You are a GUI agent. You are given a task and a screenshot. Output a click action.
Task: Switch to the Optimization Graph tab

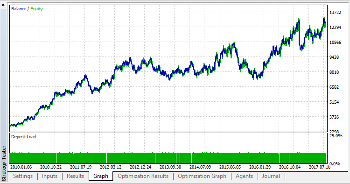pyautogui.click(x=202, y=176)
